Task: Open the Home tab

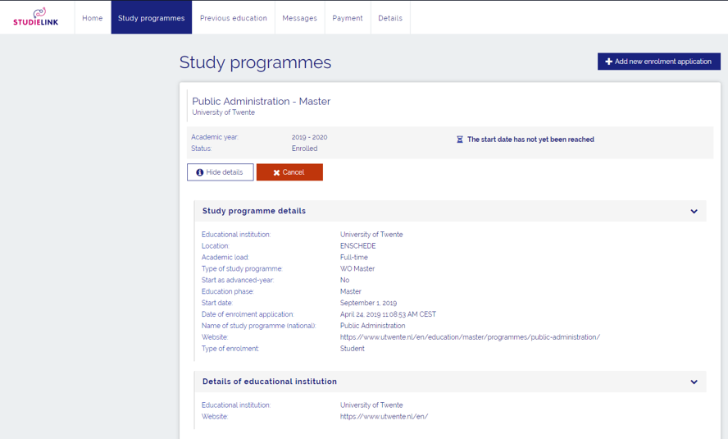Action: coord(93,18)
